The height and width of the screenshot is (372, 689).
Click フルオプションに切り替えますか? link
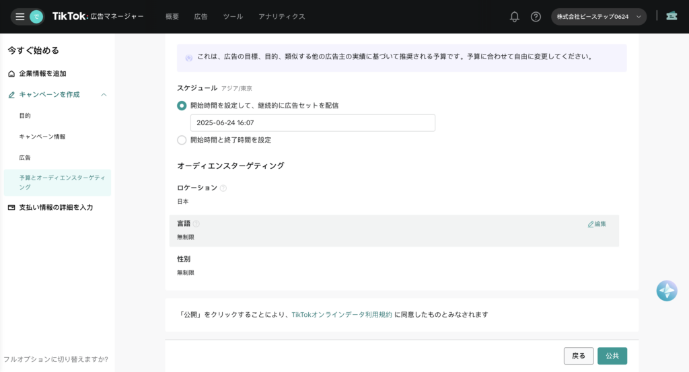tap(55, 359)
